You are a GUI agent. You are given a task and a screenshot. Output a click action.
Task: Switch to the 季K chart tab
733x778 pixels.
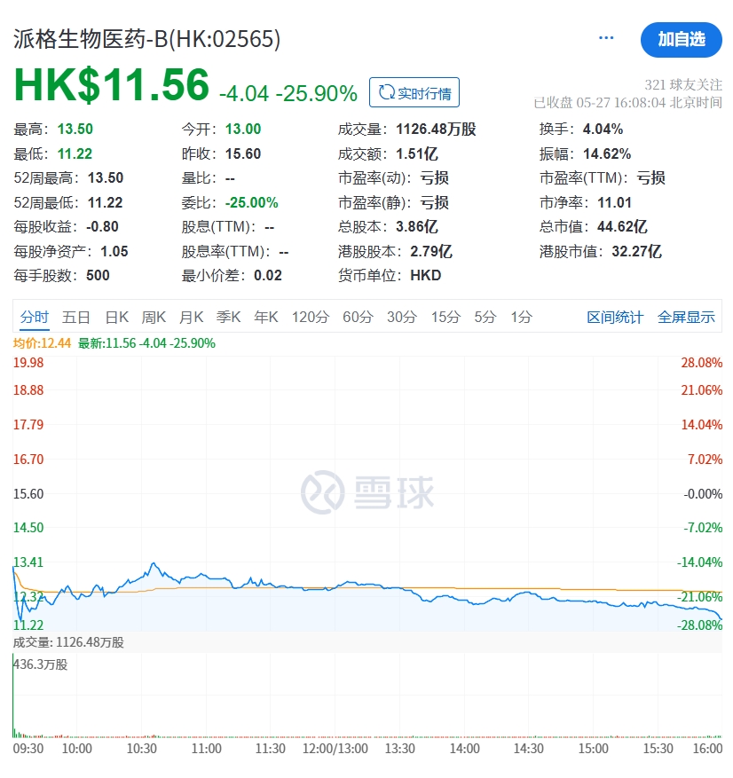coord(229,317)
